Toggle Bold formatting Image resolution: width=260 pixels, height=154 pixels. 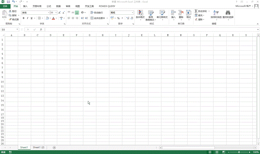[x=23, y=18]
